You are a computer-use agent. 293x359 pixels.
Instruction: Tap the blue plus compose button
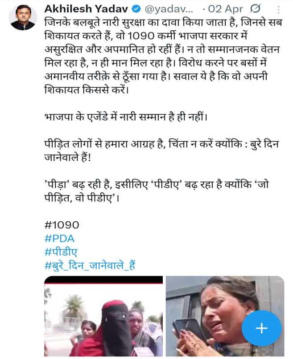pyautogui.click(x=262, y=328)
